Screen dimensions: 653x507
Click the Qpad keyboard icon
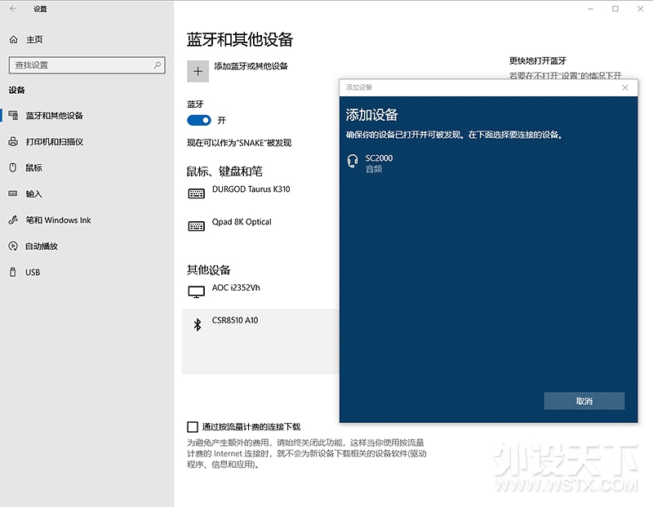[196, 226]
